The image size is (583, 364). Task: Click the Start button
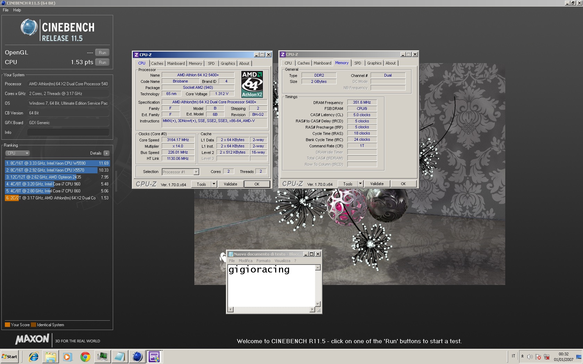point(10,357)
